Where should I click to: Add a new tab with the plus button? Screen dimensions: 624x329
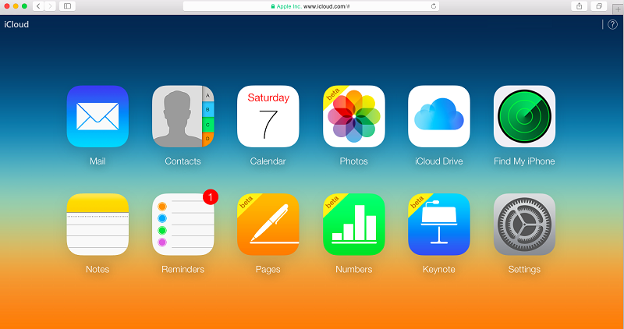click(618, 9)
